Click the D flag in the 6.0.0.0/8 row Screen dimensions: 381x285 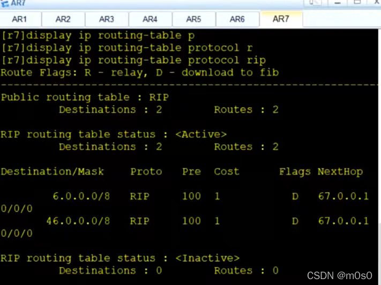[295, 196]
